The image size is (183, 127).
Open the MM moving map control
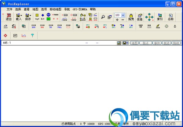[149, 26]
